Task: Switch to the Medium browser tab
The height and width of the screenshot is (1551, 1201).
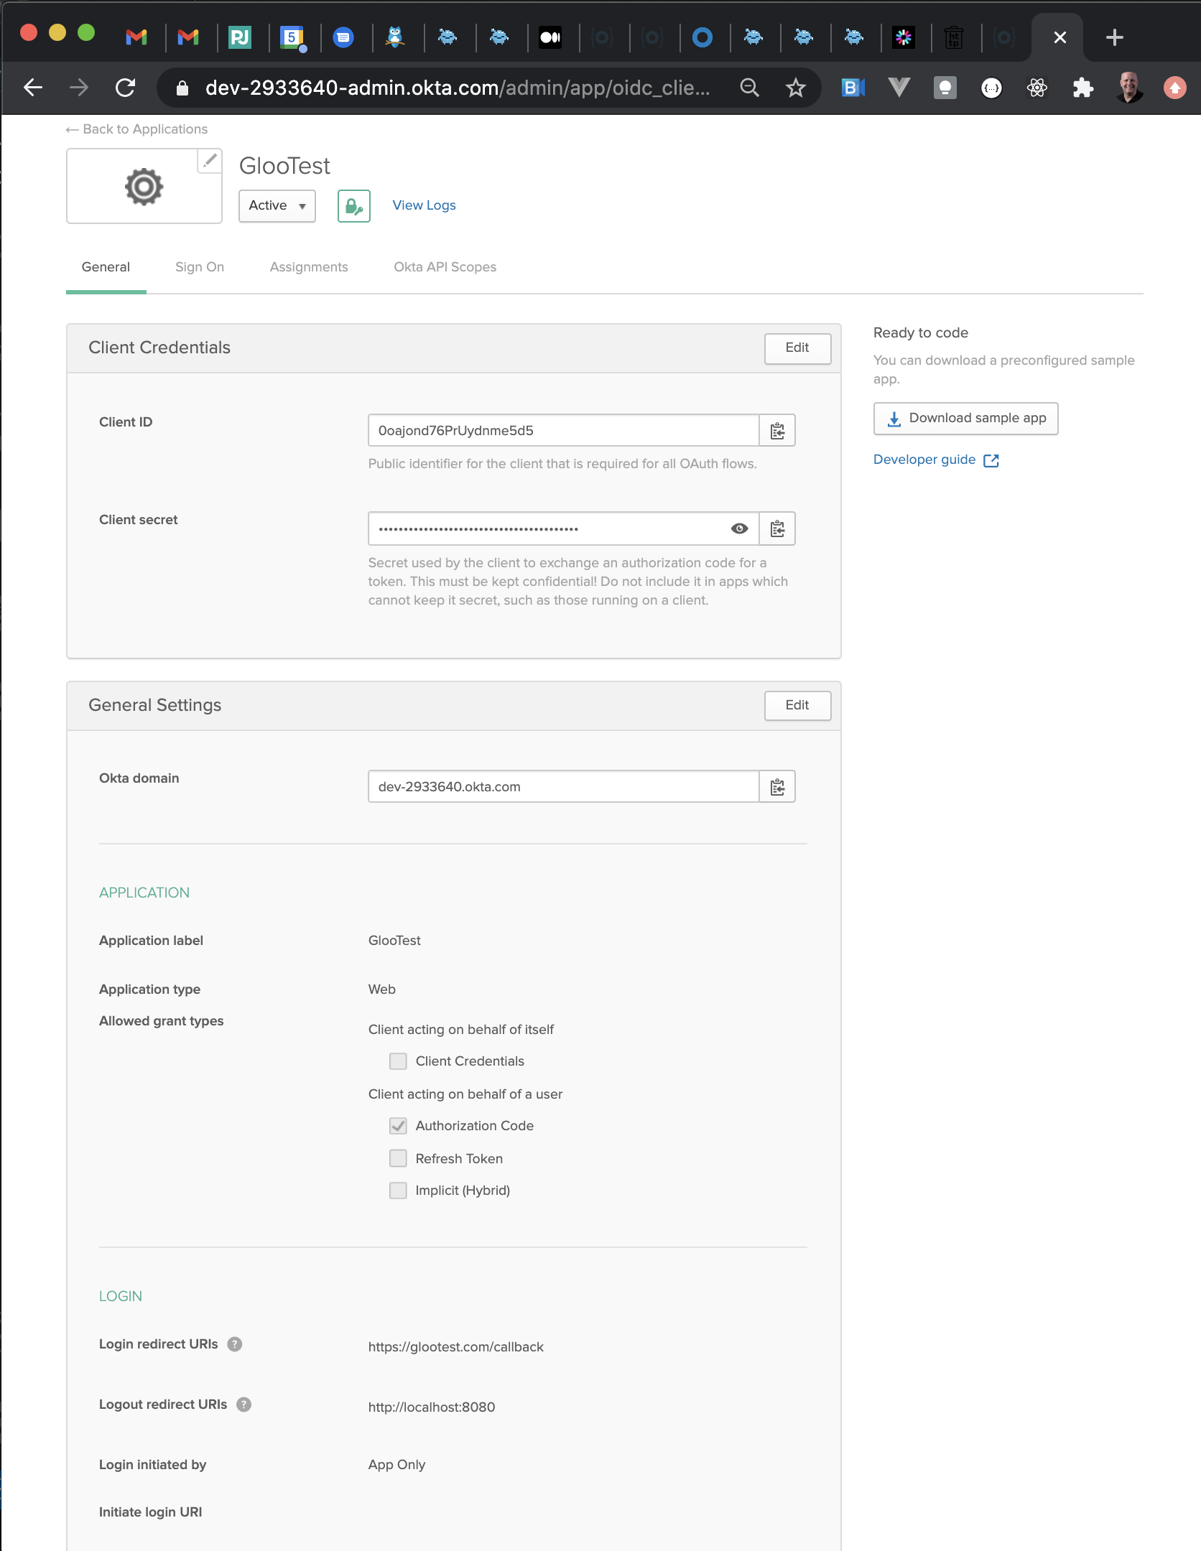Action: 550,37
